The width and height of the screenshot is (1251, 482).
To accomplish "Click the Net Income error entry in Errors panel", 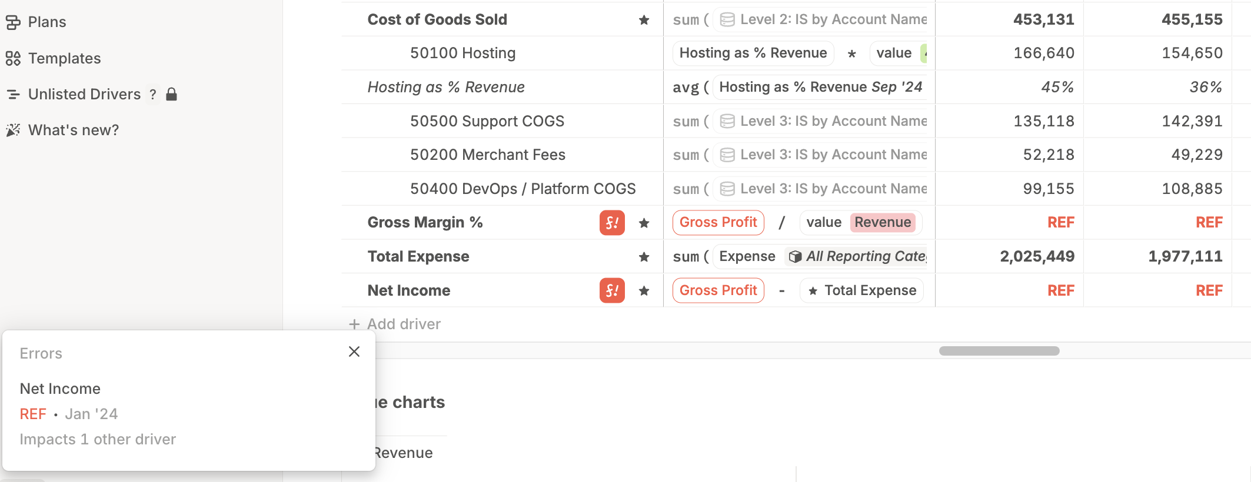I will click(x=60, y=389).
